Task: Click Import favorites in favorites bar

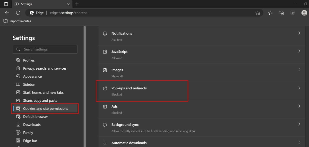Action: pyautogui.click(x=17, y=21)
